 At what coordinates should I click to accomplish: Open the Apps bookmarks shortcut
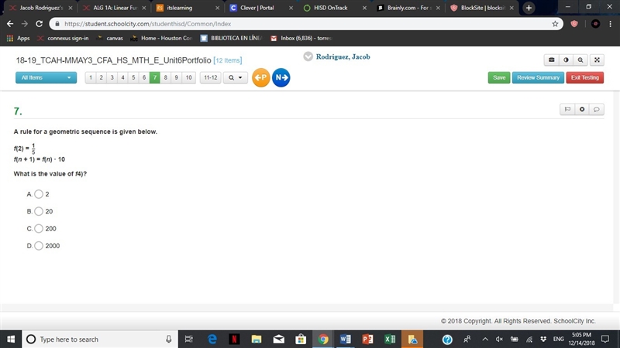(x=18, y=38)
